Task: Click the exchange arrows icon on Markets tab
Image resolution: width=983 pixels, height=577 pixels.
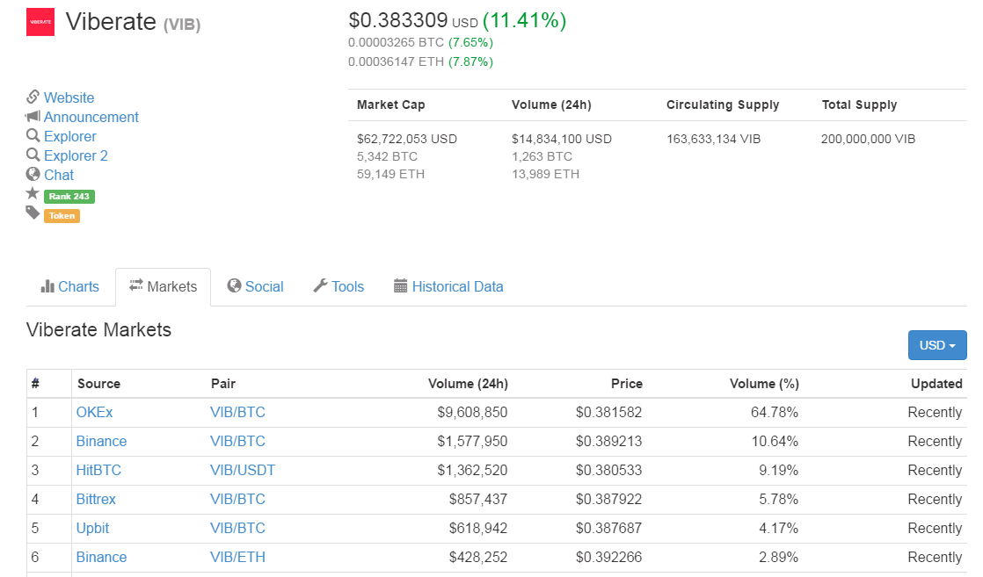Action: click(x=136, y=285)
